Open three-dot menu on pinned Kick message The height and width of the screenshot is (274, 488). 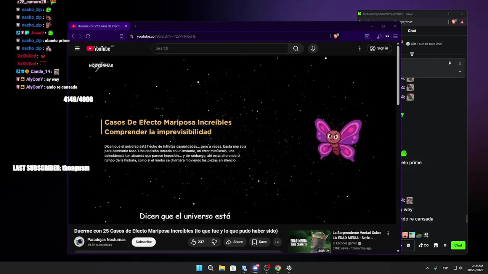pos(460,64)
